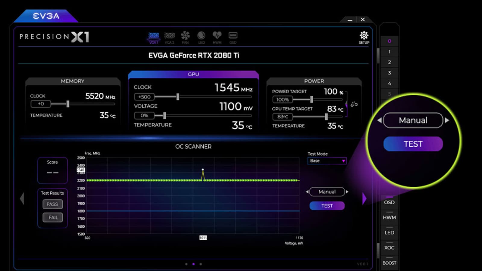Viewport: 482px width, 271px height.
Task: Select profile 1 in the right sidebar
Action: [x=390, y=51]
